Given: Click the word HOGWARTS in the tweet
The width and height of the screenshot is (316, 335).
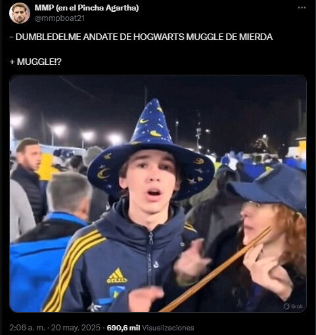Looking at the screenshot, I should (x=159, y=37).
